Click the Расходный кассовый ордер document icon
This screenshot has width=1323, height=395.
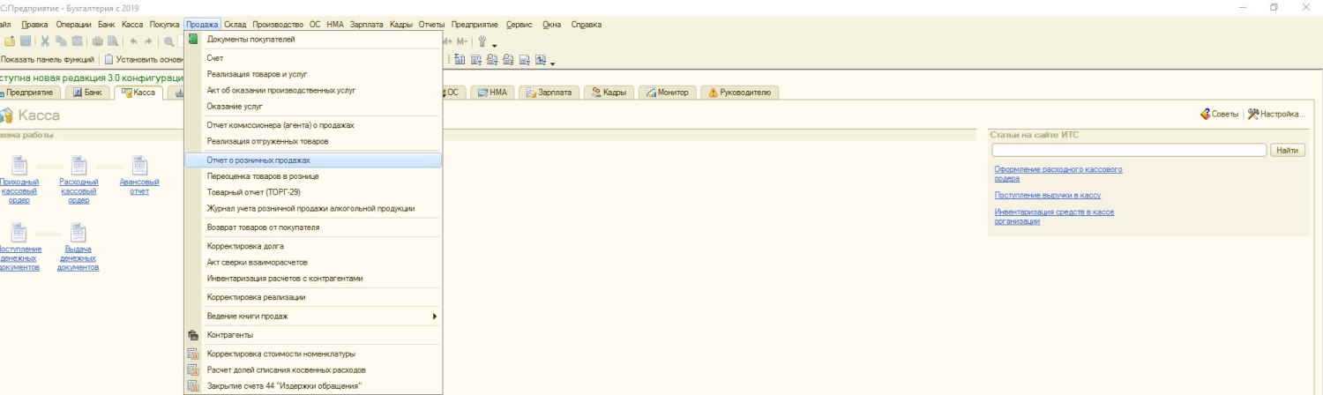tap(78, 166)
